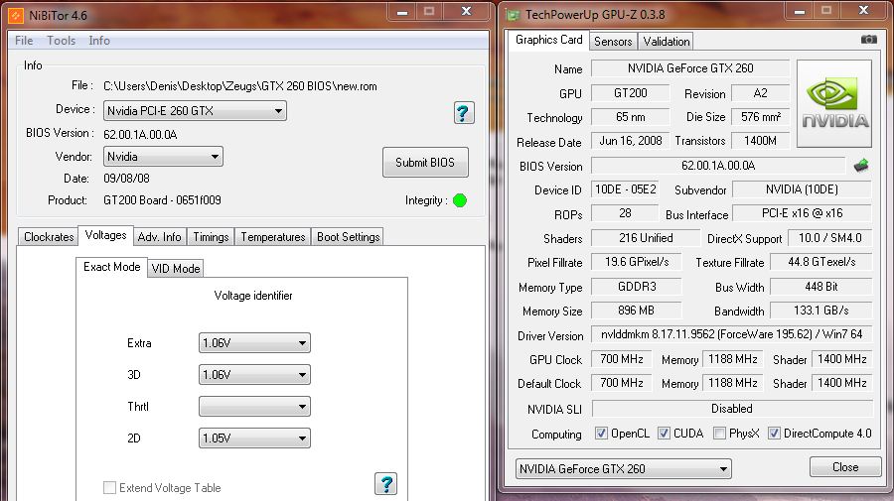Viewport: 894px width, 501px height.
Task: Open the Extra voltage dropdown
Action: point(254,342)
